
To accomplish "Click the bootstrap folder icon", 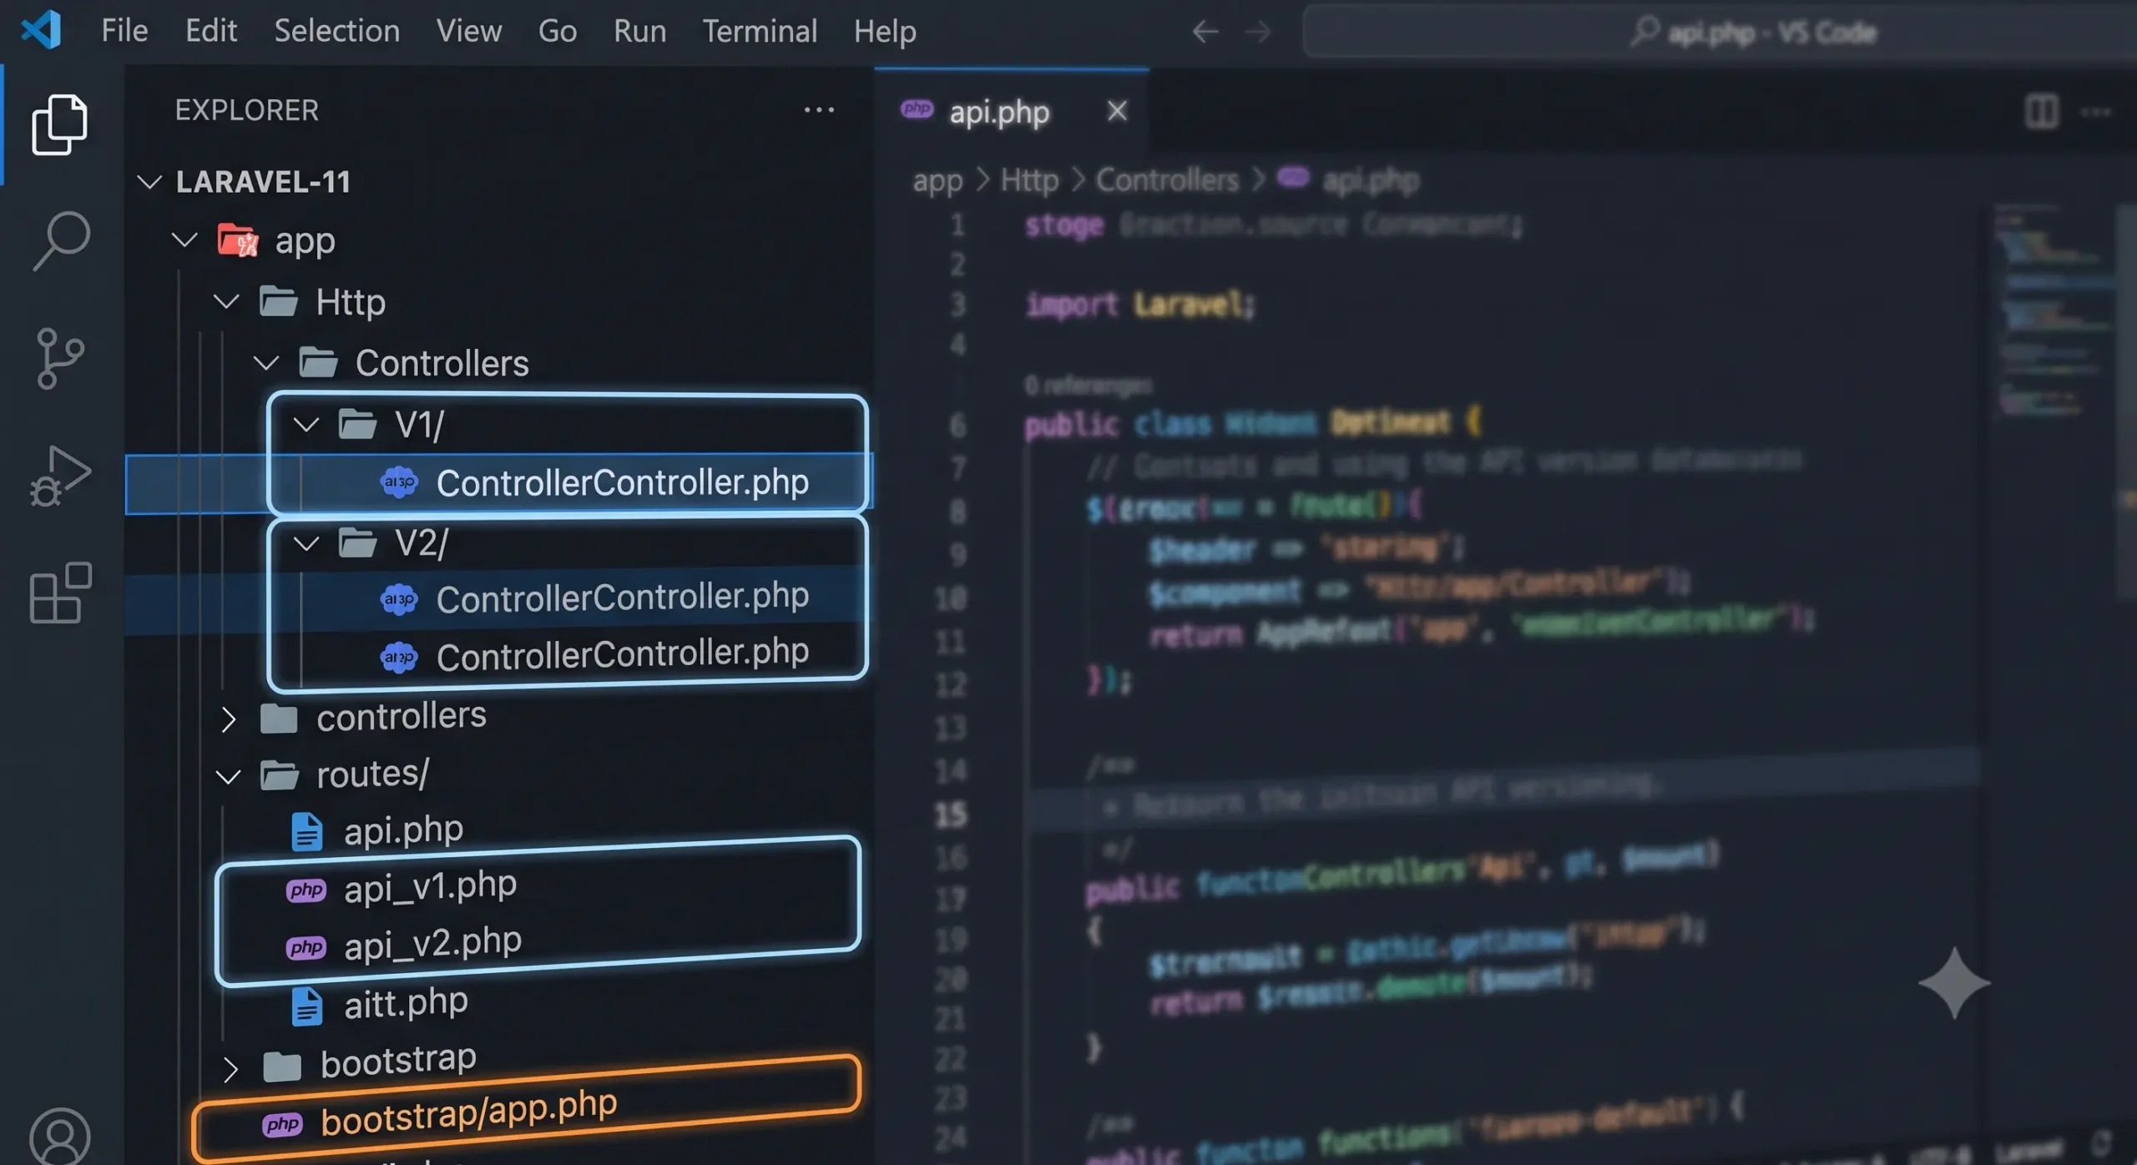I will [x=282, y=1066].
